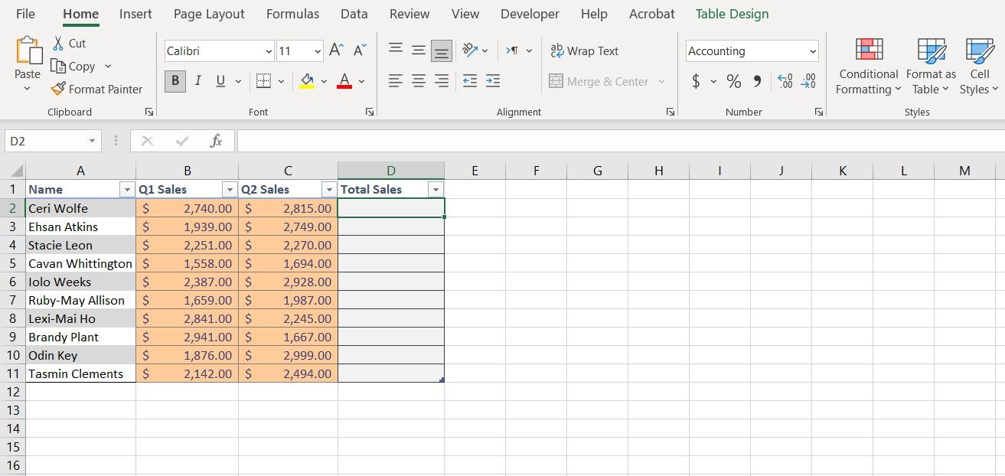The image size is (1005, 476).
Task: Open Conditional Formatting menu
Action: tap(869, 66)
